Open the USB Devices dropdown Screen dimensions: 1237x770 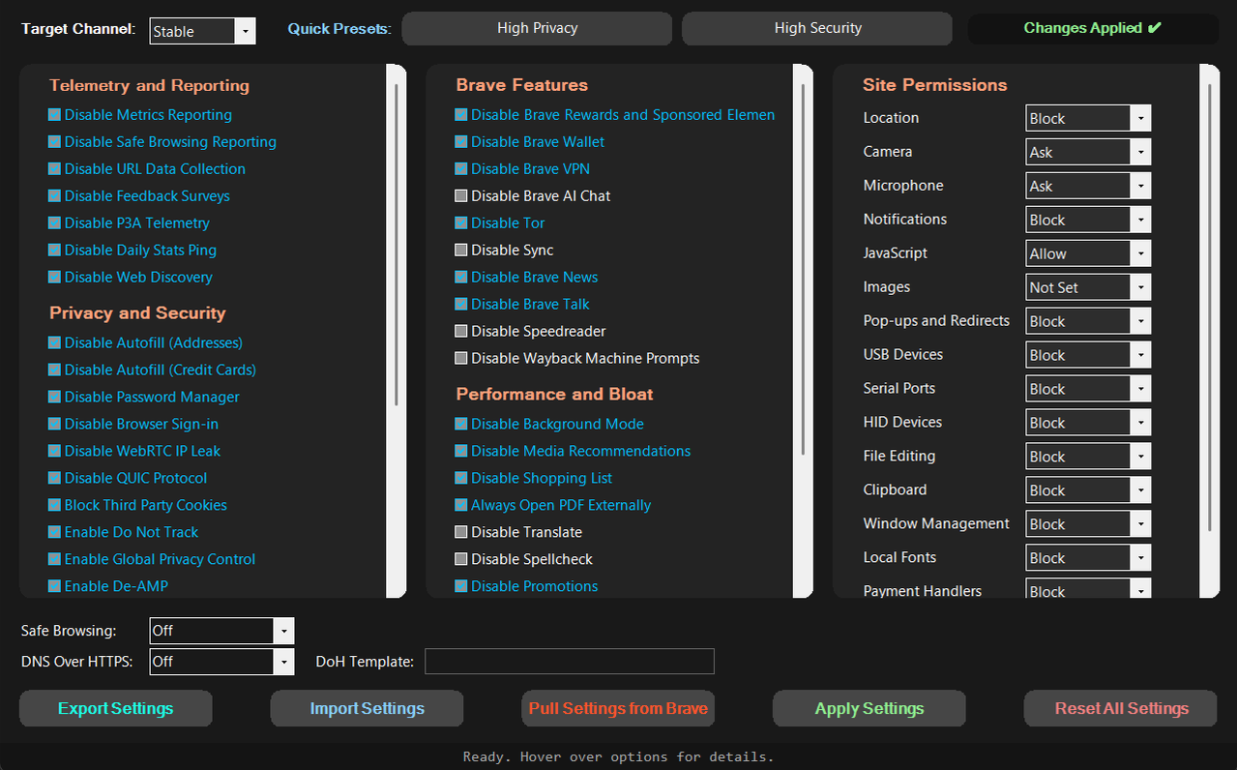click(1088, 355)
